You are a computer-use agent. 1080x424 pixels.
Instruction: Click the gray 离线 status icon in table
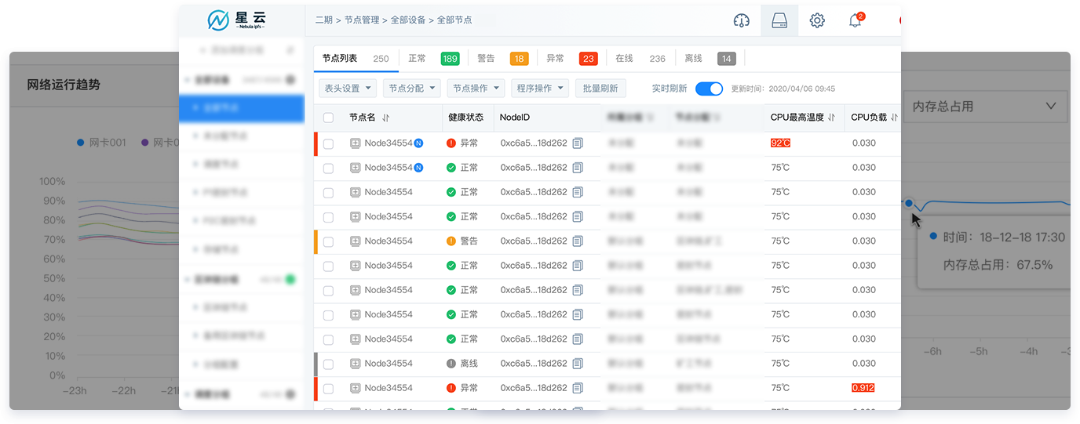click(451, 364)
